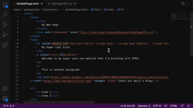
Task: Click the target='_blank' attribute text
Action: [106, 81]
